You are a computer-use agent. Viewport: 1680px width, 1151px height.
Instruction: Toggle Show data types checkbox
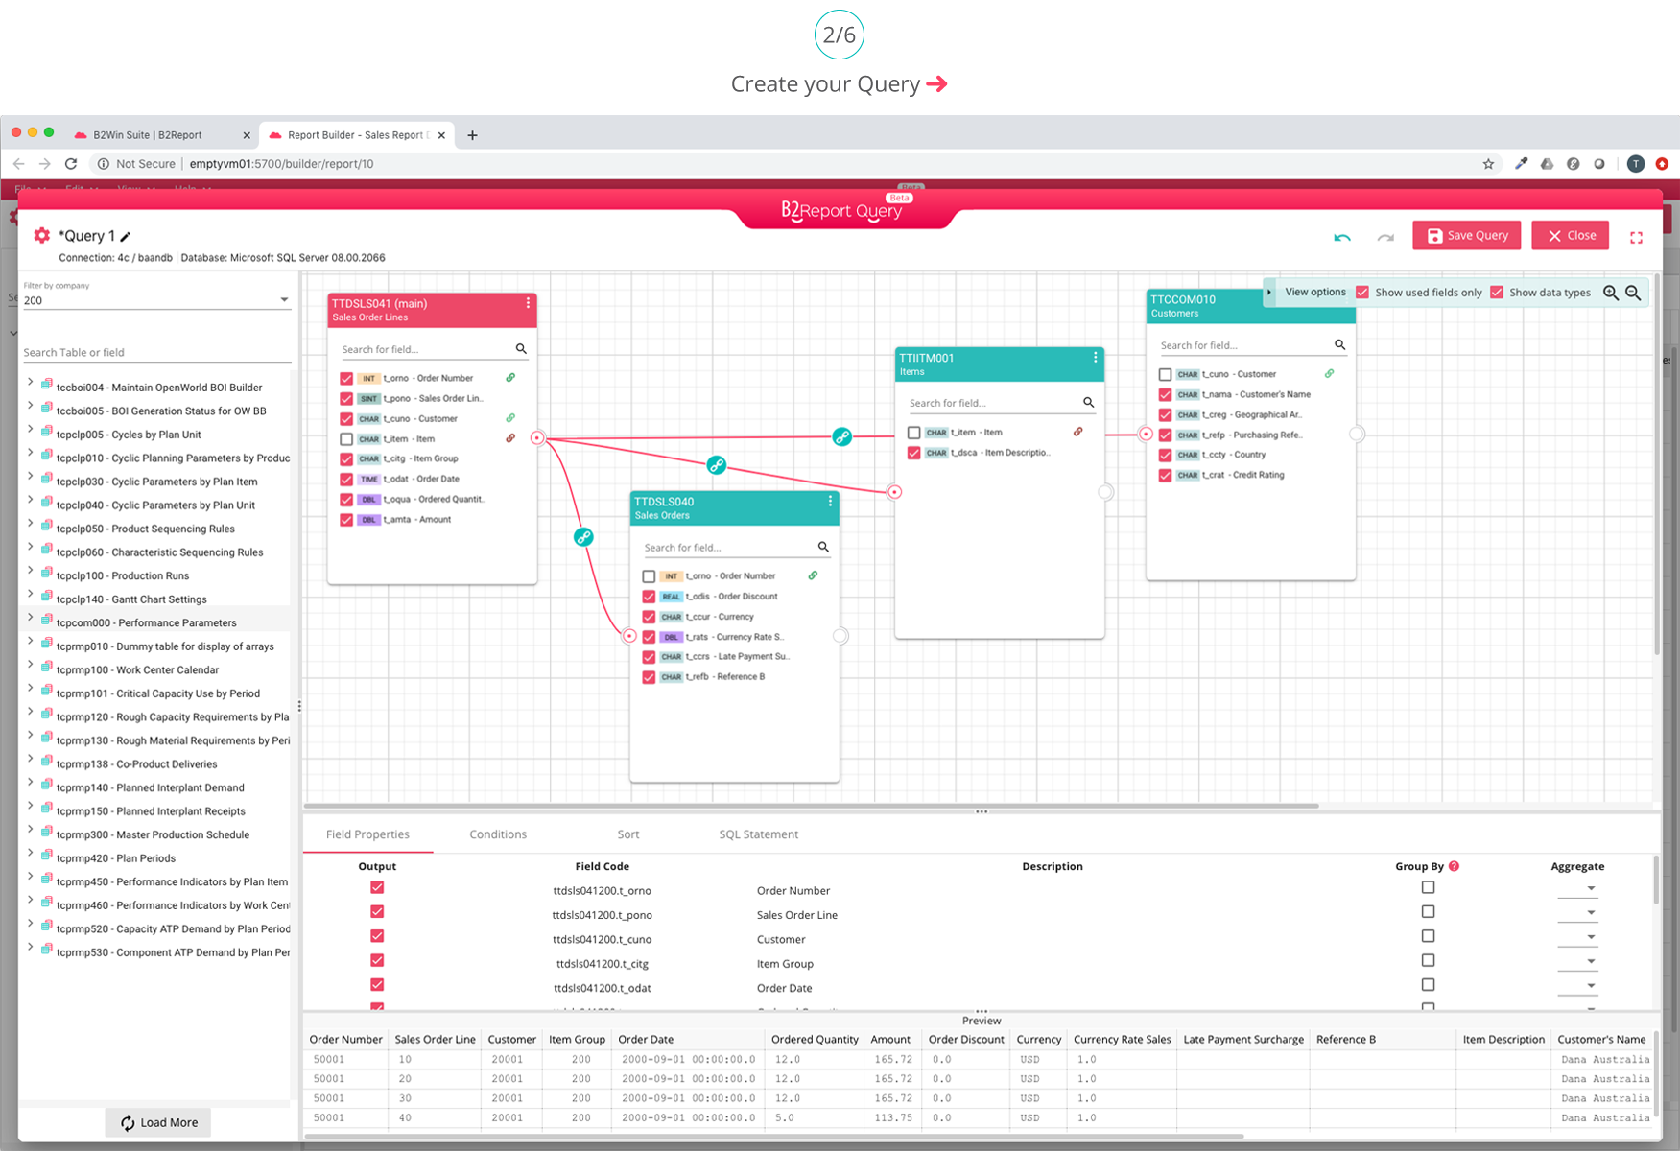coord(1497,293)
